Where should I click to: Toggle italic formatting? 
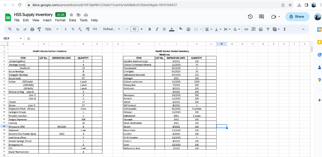pos(157,29)
